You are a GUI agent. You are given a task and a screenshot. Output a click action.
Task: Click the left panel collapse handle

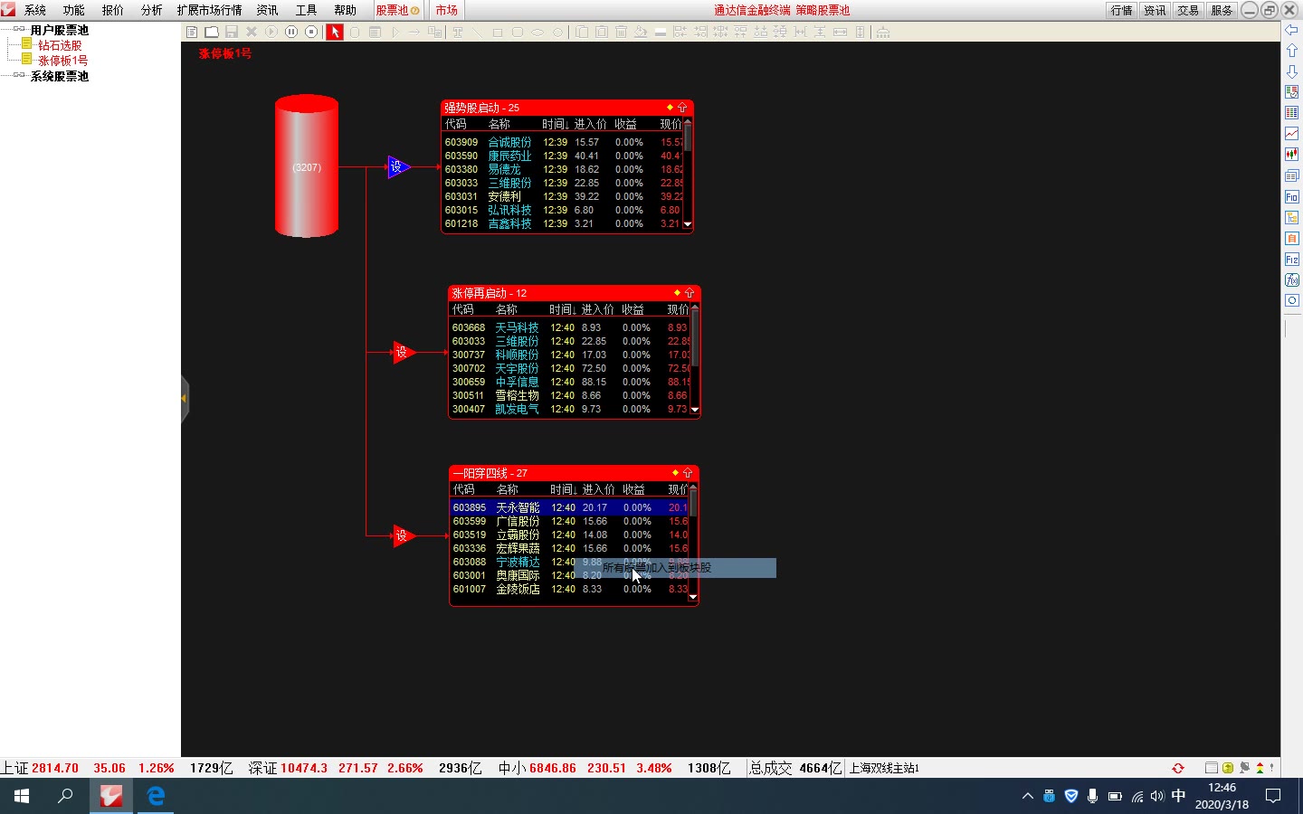185,398
